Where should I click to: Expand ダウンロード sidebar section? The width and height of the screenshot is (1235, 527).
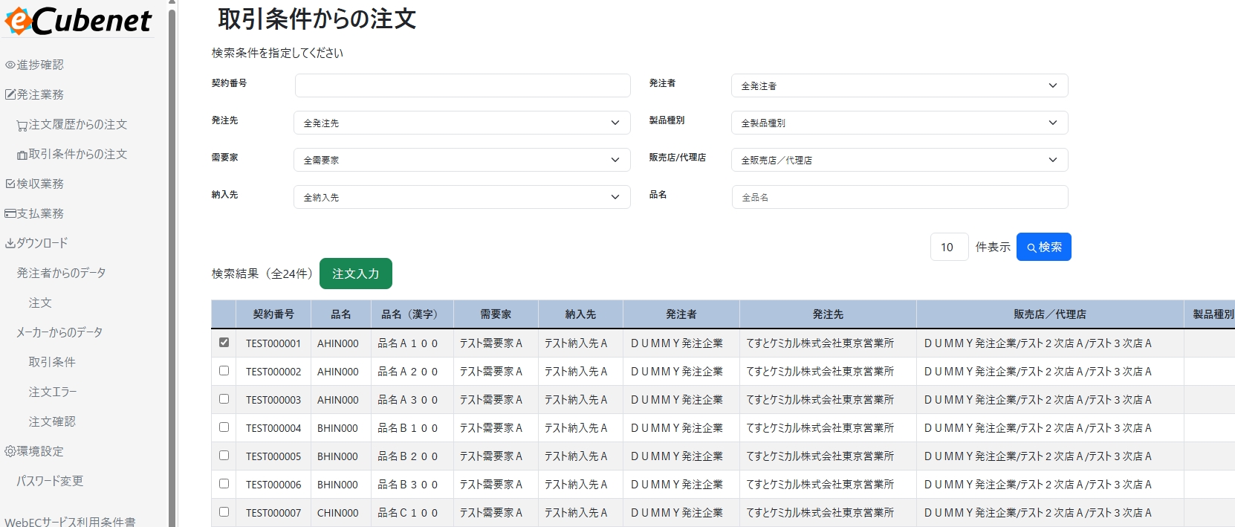[x=42, y=243]
